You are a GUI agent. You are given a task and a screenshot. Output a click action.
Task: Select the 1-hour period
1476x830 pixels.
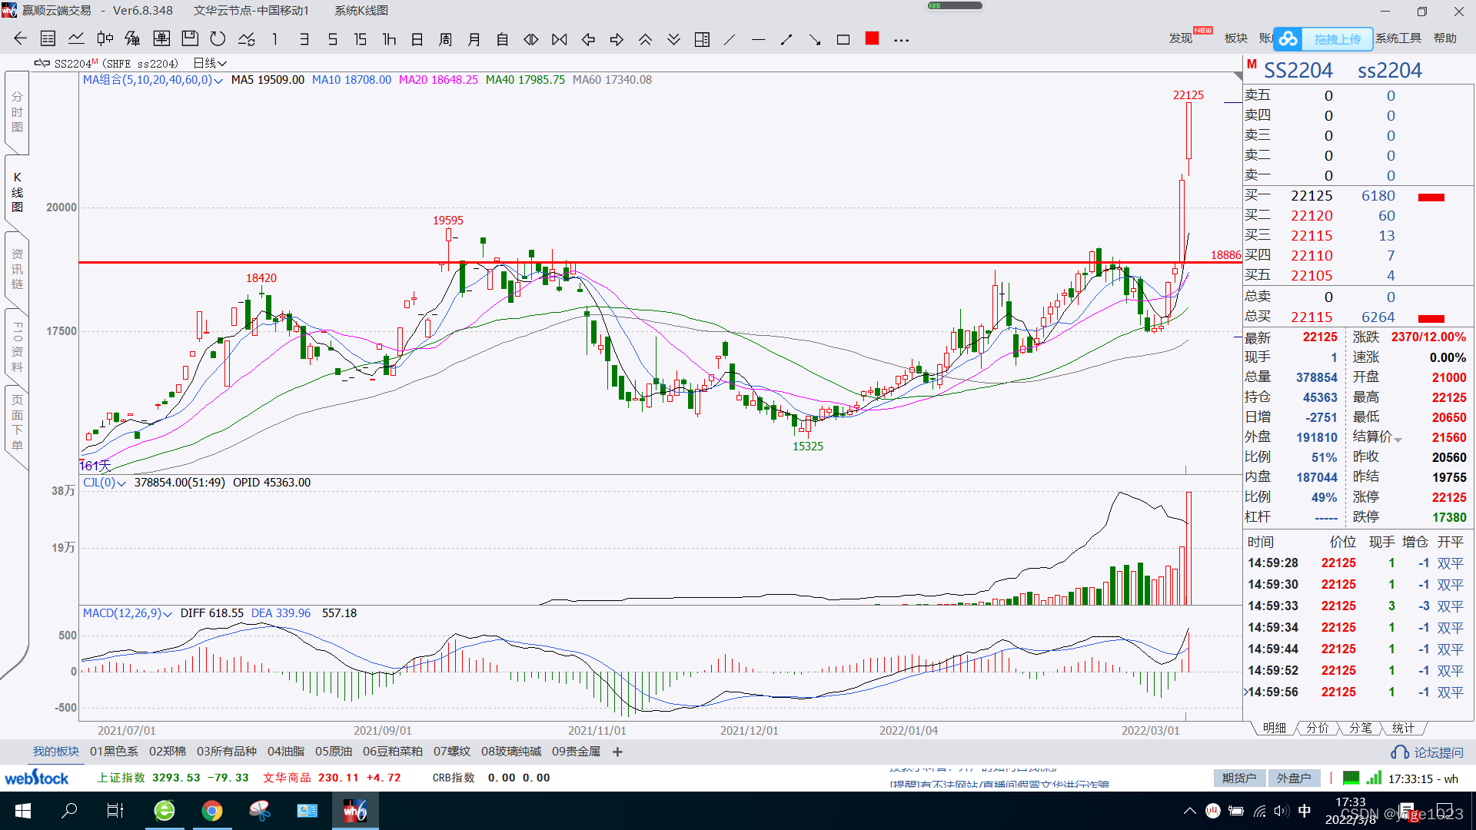tap(389, 39)
